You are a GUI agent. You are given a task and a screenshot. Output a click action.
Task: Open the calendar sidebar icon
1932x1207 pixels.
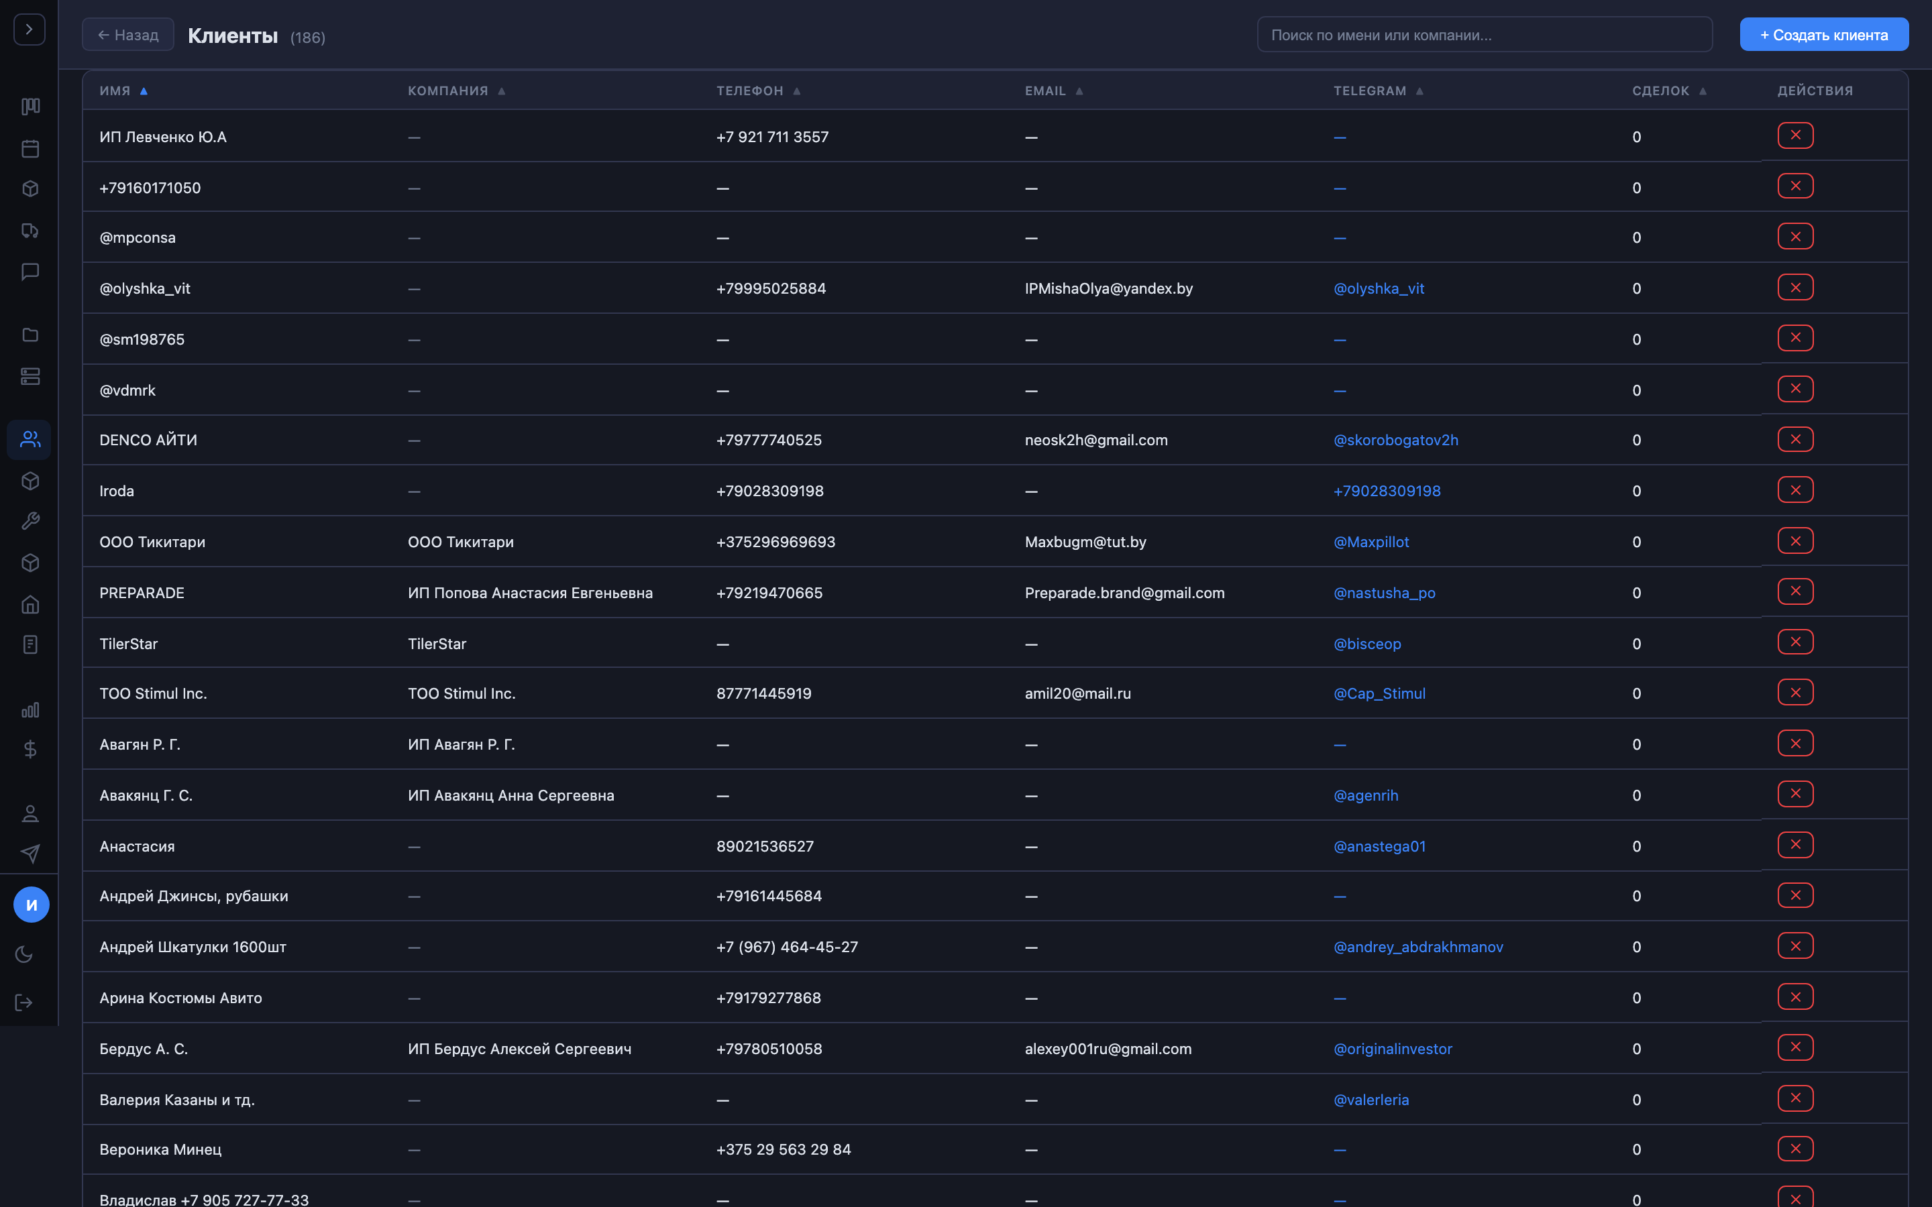coord(30,148)
